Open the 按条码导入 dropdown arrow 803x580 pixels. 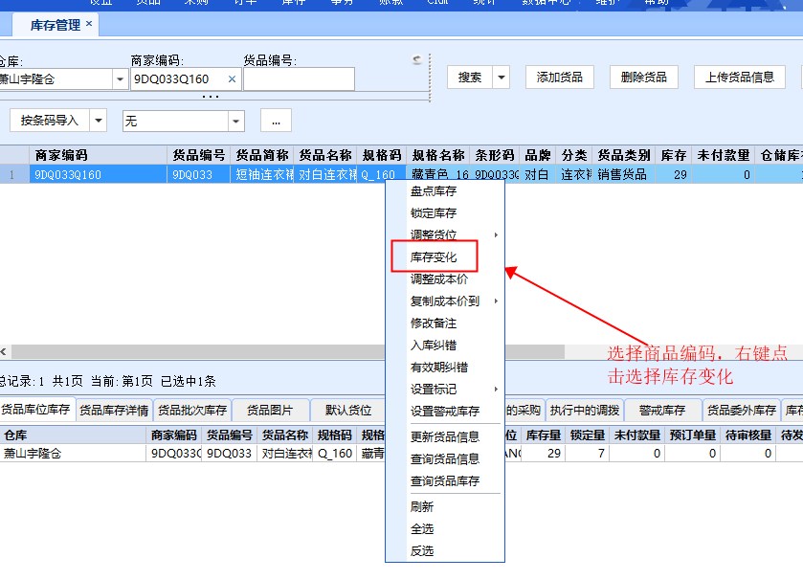(x=99, y=121)
